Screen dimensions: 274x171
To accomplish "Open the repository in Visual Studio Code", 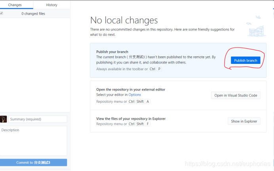I will pyautogui.click(x=236, y=95).
